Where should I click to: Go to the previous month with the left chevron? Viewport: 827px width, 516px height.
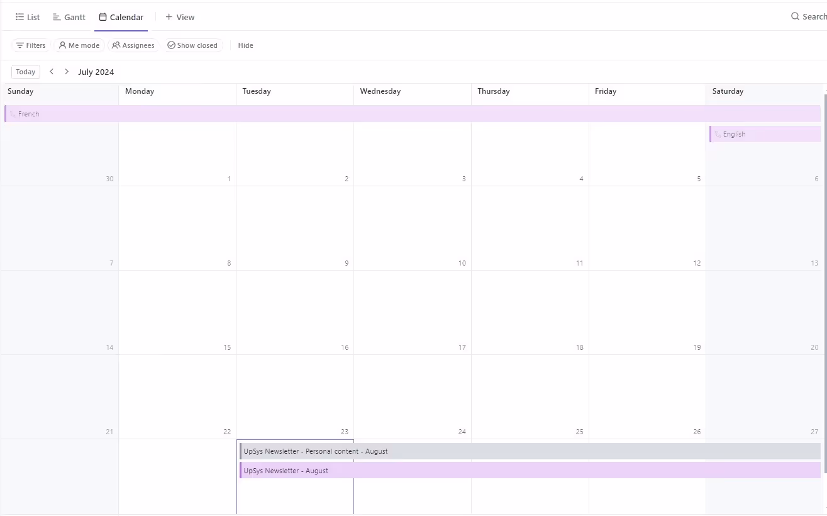pyautogui.click(x=52, y=71)
